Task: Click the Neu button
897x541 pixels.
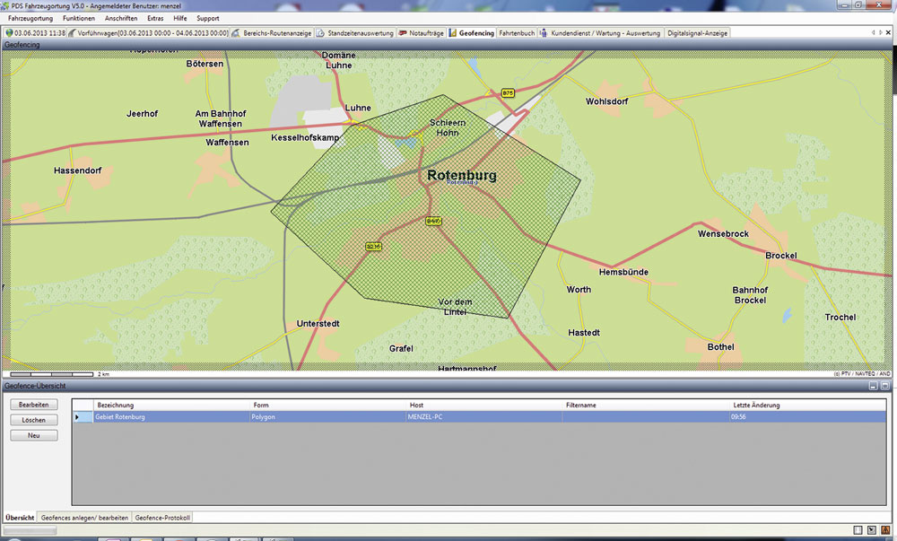Action: [x=34, y=435]
